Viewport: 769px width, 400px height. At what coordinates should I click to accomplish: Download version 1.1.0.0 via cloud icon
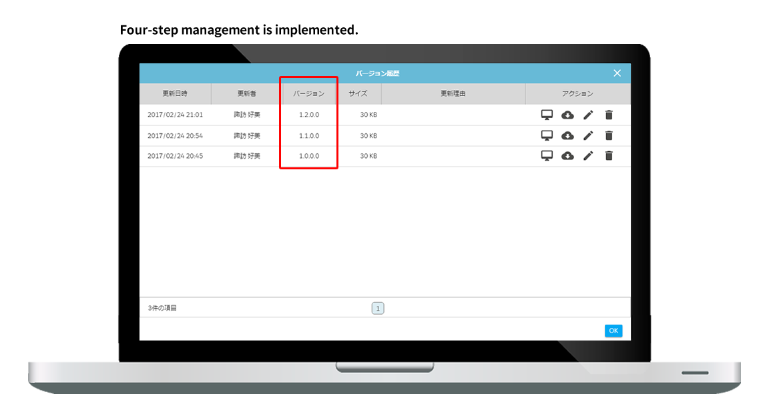coord(567,135)
